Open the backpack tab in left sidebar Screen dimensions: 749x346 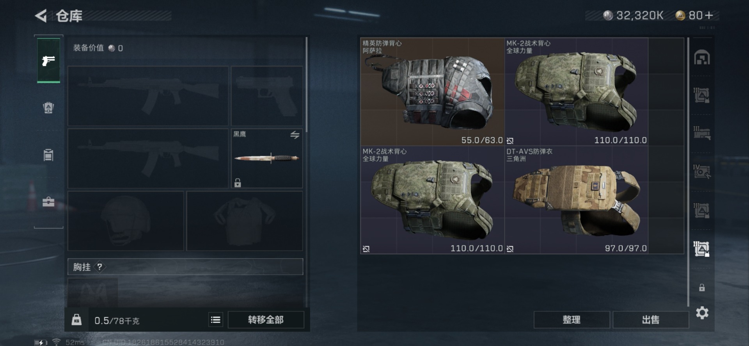coord(48,107)
